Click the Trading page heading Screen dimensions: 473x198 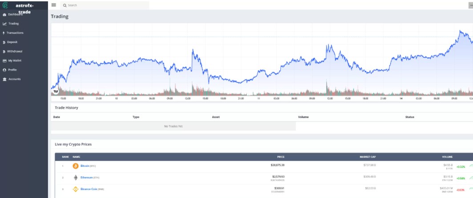click(60, 16)
